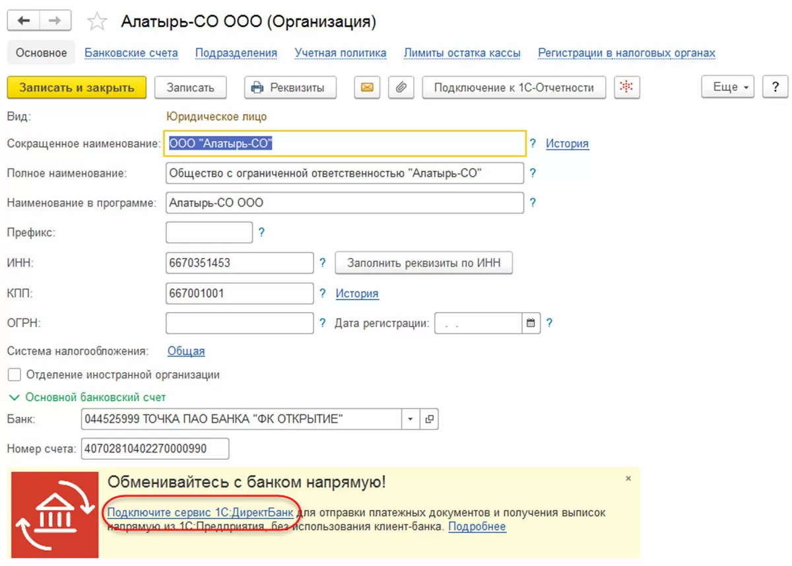Open the calendar picker for registration date
Viewport: 792px width, 566px height.
coord(531,323)
